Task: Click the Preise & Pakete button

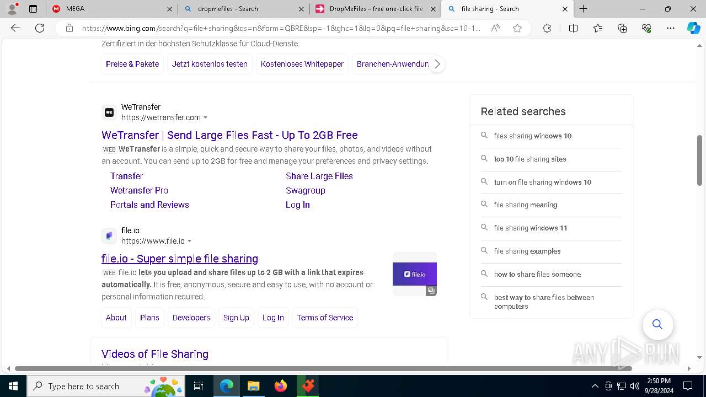Action: (x=132, y=64)
